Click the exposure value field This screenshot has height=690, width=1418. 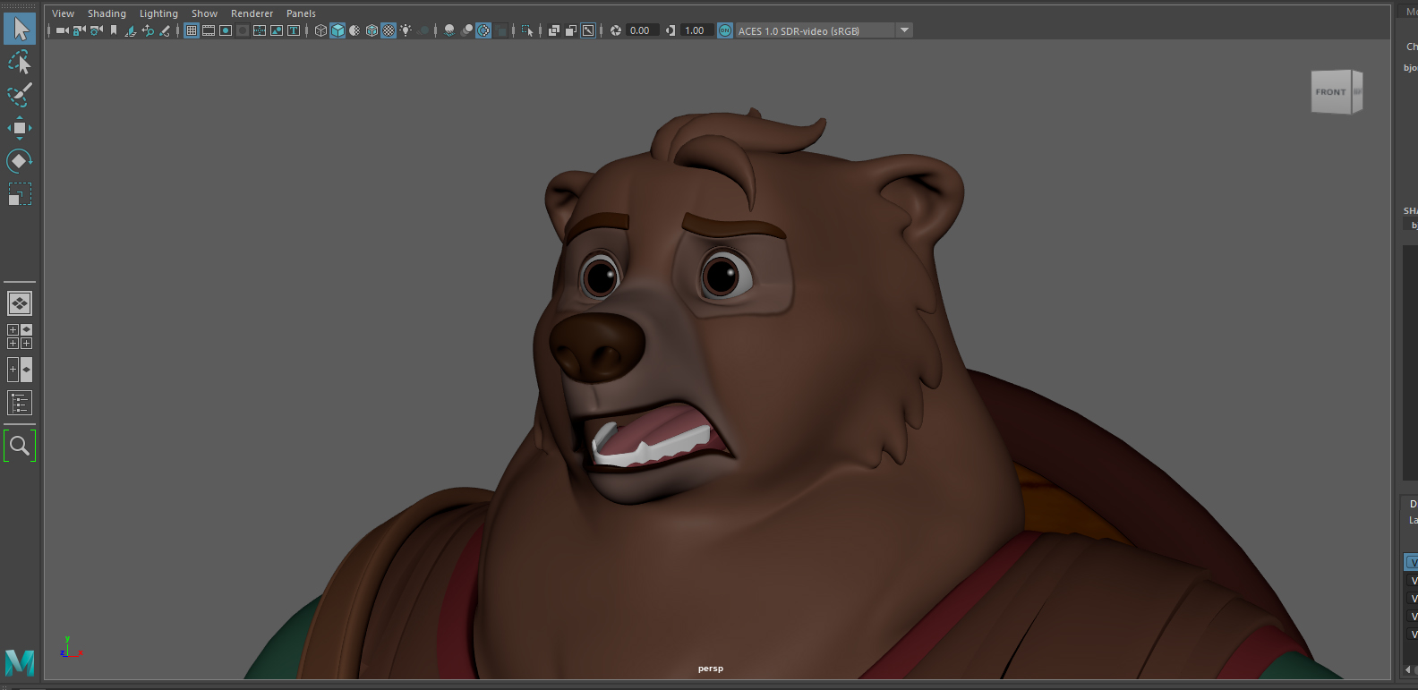(x=640, y=30)
